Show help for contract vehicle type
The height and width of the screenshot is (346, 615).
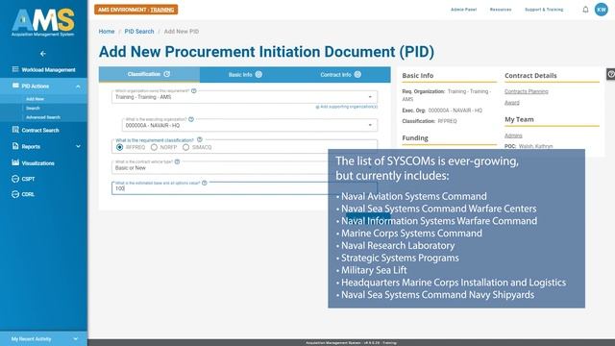pos(177,161)
